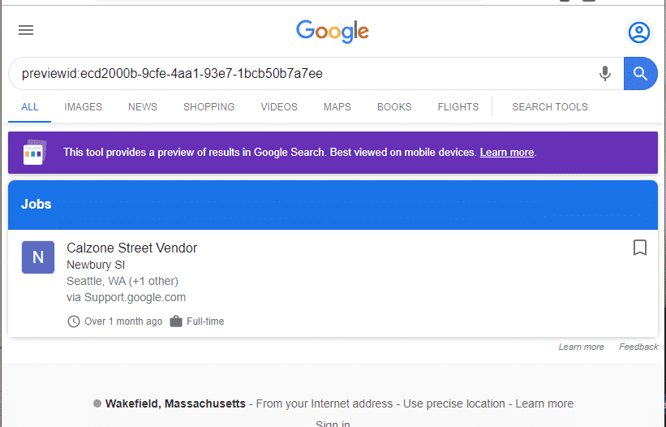Click the blue search magnifier button

(x=640, y=74)
